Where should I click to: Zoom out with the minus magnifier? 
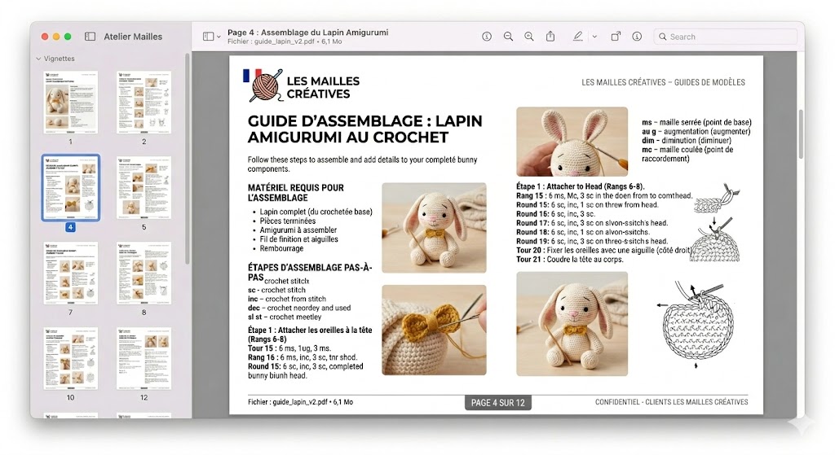coord(508,37)
